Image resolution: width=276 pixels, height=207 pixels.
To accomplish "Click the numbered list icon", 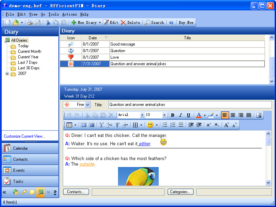I will coord(173,125).
